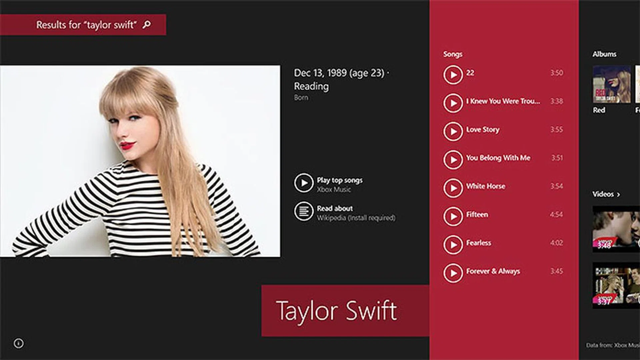Expand the Videos section chevron
The height and width of the screenshot is (360, 640).
pyautogui.click(x=618, y=194)
